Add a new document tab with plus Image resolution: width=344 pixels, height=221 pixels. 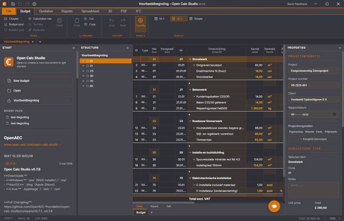(x=40, y=42)
